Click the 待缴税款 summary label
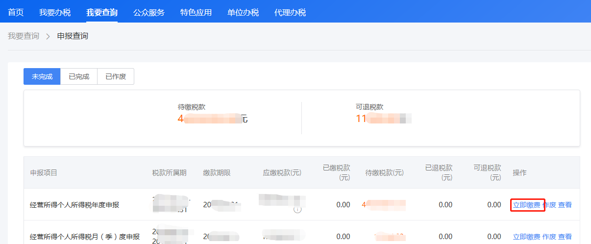Viewport: 591px width, 244px height. point(192,107)
